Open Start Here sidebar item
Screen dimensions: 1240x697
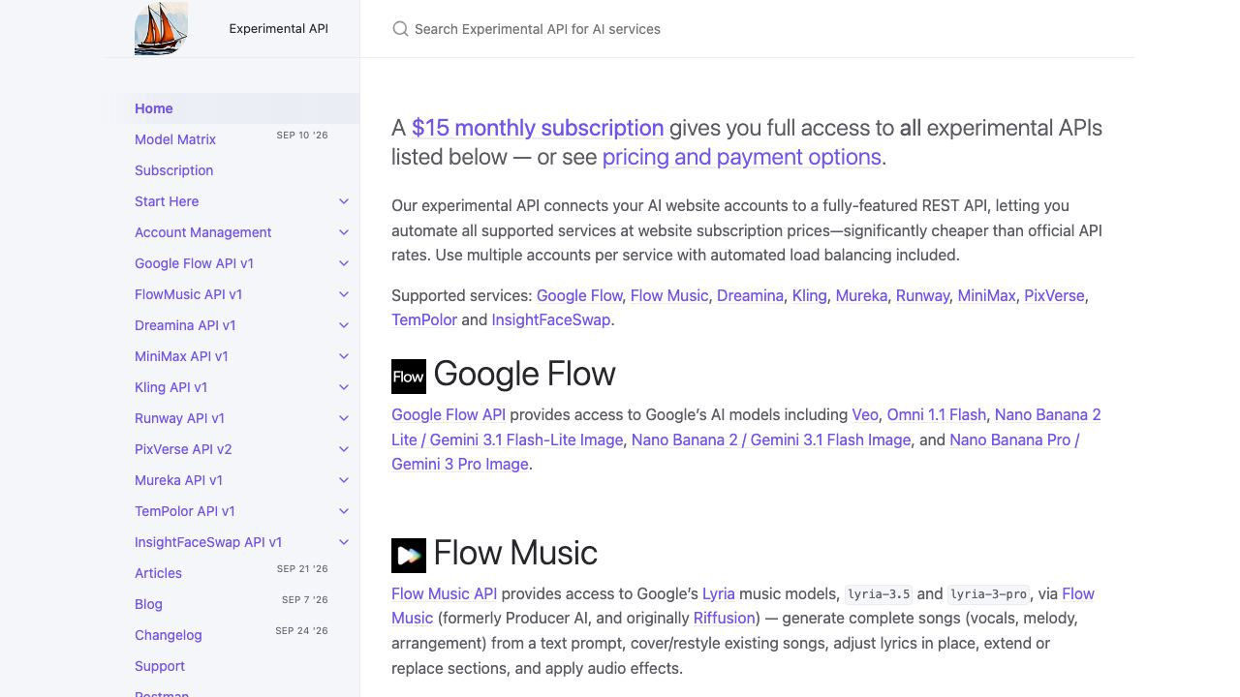167,201
